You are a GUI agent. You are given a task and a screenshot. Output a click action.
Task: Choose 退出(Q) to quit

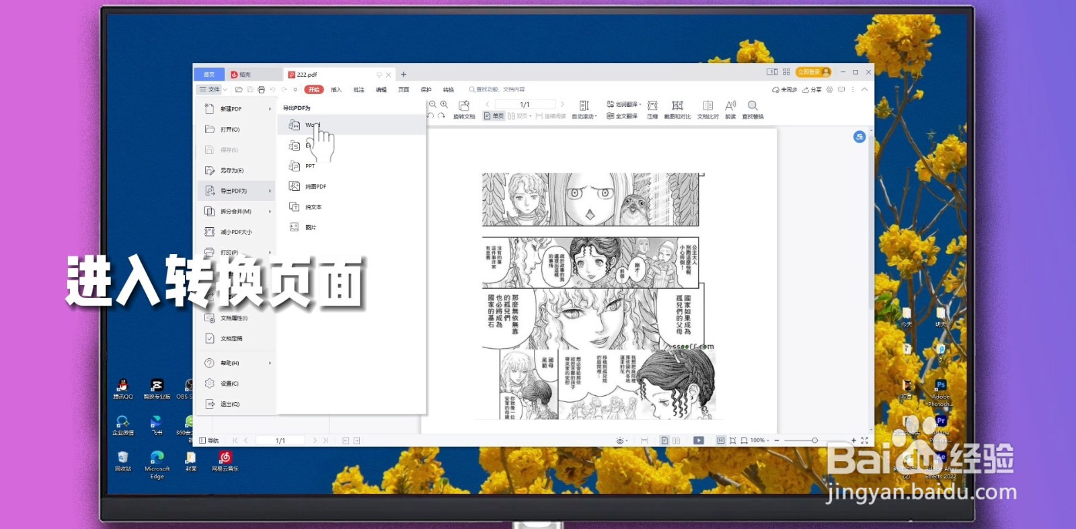point(237,404)
